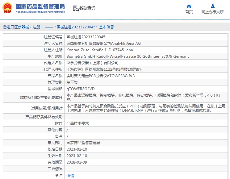Click the 注册人名称 row label
230x179 pixels.
(x=53, y=43)
